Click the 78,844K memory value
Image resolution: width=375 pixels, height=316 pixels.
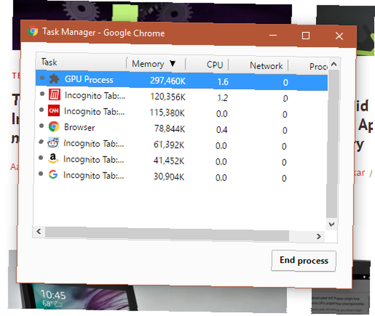tap(169, 129)
